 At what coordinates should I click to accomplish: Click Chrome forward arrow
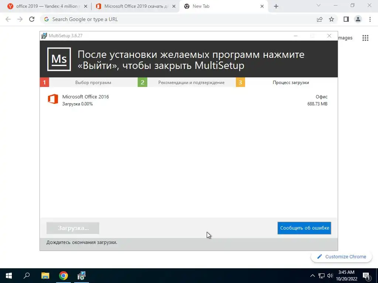pyautogui.click(x=20, y=19)
